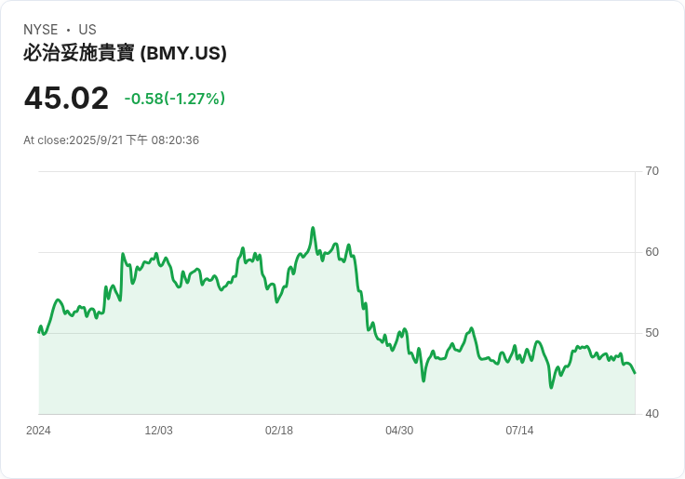Select the 07/14 date on the x-axis
The width and height of the screenshot is (685, 479).
coord(519,431)
